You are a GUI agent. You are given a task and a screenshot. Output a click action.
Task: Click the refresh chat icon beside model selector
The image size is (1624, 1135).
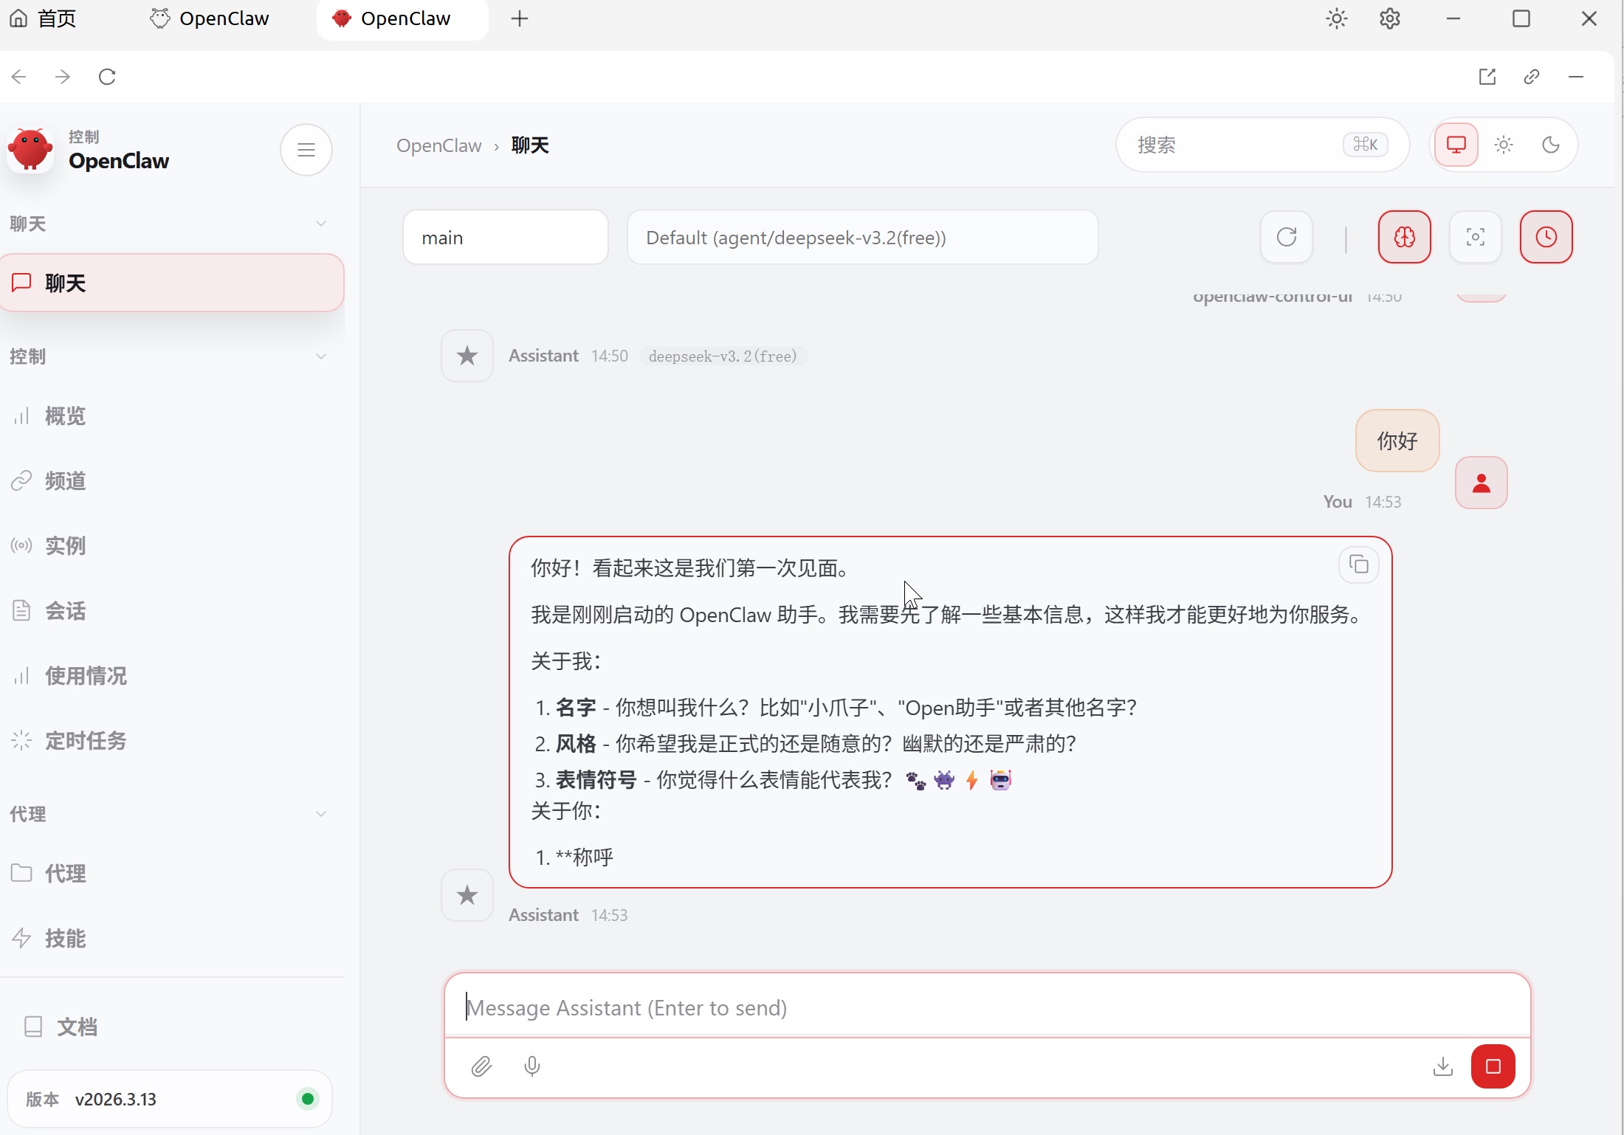coord(1286,237)
